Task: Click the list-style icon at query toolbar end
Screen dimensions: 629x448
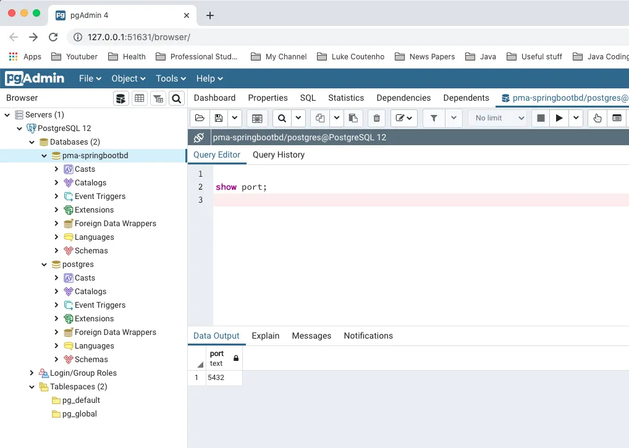Action: (617, 118)
